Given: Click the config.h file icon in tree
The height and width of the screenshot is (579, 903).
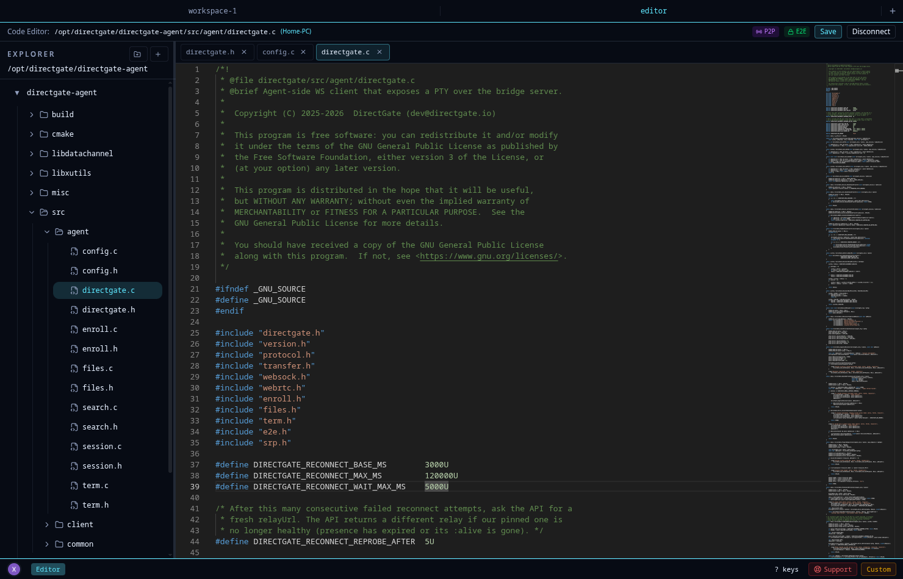Looking at the screenshot, I should [x=74, y=271].
